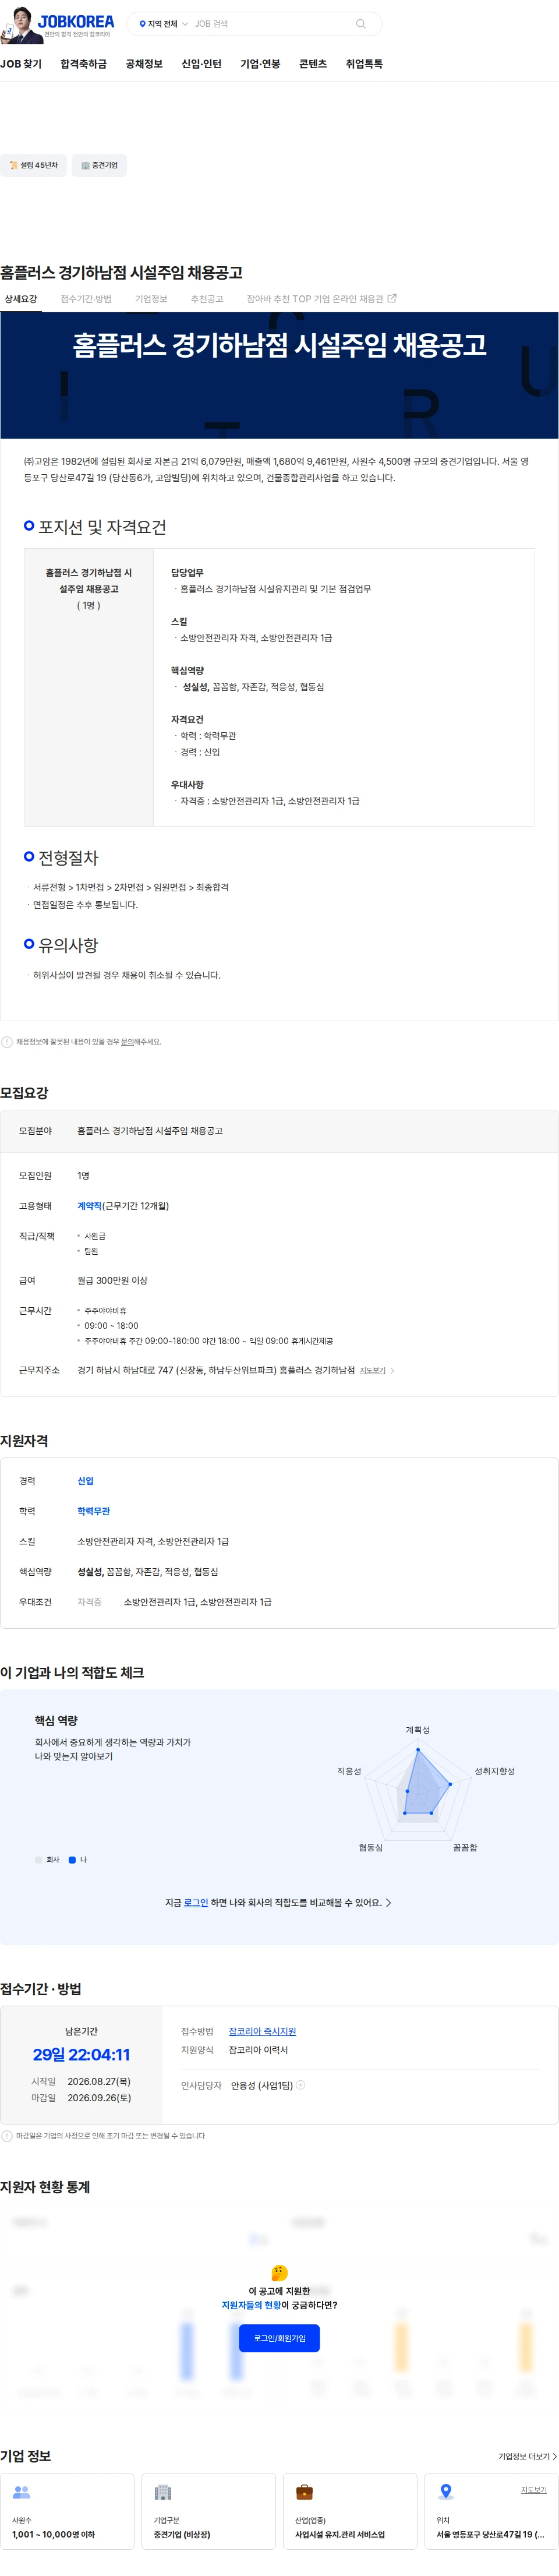The image size is (559, 2576).
Task: Click the 로그인/회원가입 button
Action: pos(279,2338)
